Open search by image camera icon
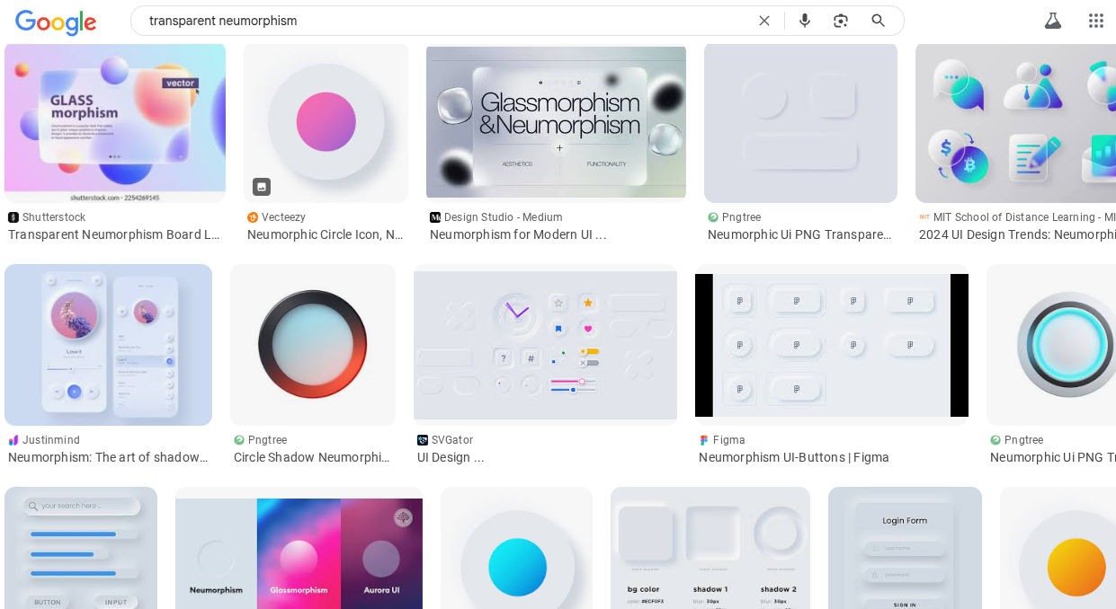This screenshot has height=609, width=1116. point(841,21)
